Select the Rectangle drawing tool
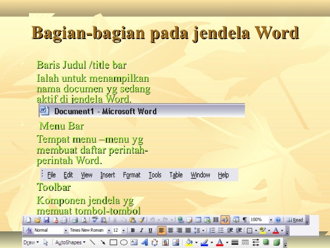Screen dimensions: 330x248 click(113, 243)
